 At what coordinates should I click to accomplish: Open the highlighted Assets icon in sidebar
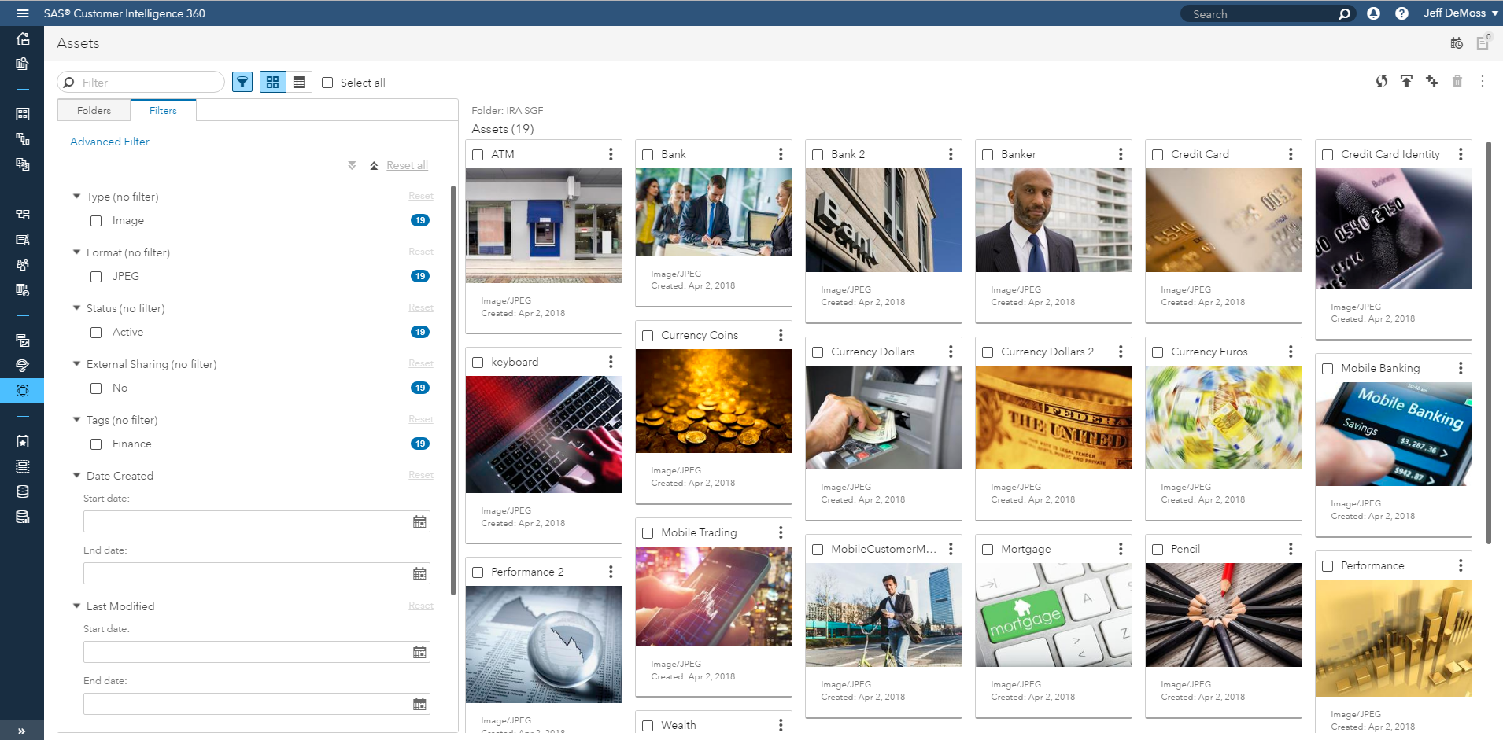tap(22, 391)
